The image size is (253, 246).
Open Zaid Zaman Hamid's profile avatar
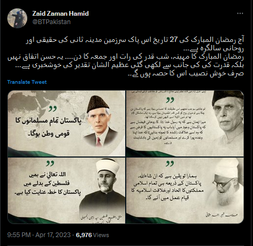(x=17, y=18)
